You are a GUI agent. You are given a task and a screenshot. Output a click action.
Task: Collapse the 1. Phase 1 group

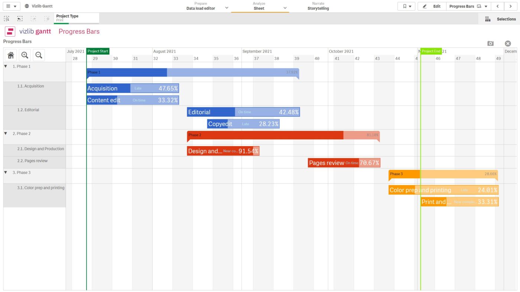click(x=6, y=66)
